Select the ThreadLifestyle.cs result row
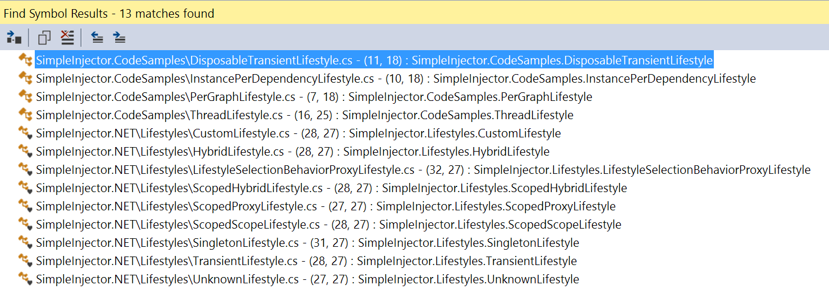Viewport: 829px width, 293px height. click(304, 115)
